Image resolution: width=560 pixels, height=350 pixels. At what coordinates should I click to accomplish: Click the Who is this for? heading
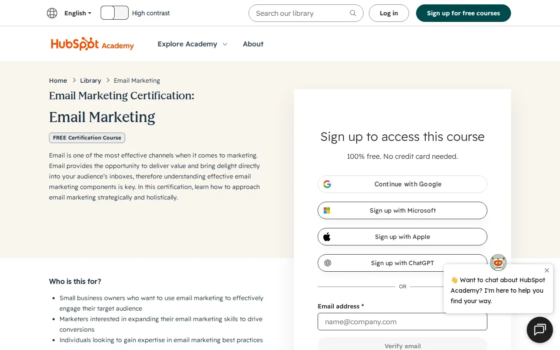tap(75, 281)
